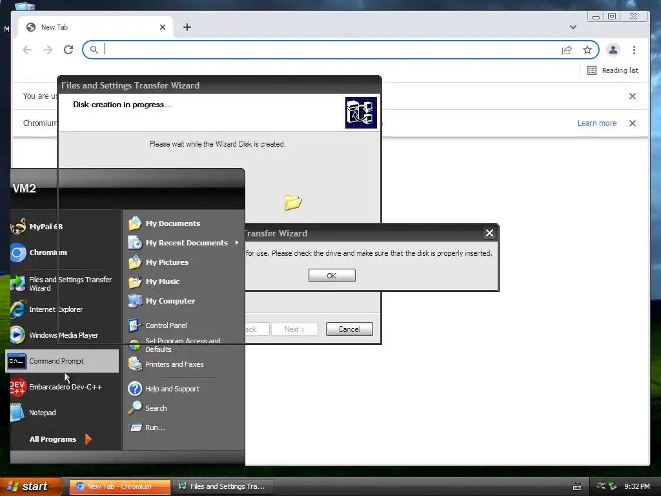
Task: Open the Reading list panel
Action: click(613, 70)
